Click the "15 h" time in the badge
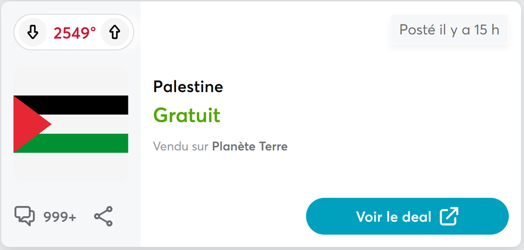 tap(486, 30)
